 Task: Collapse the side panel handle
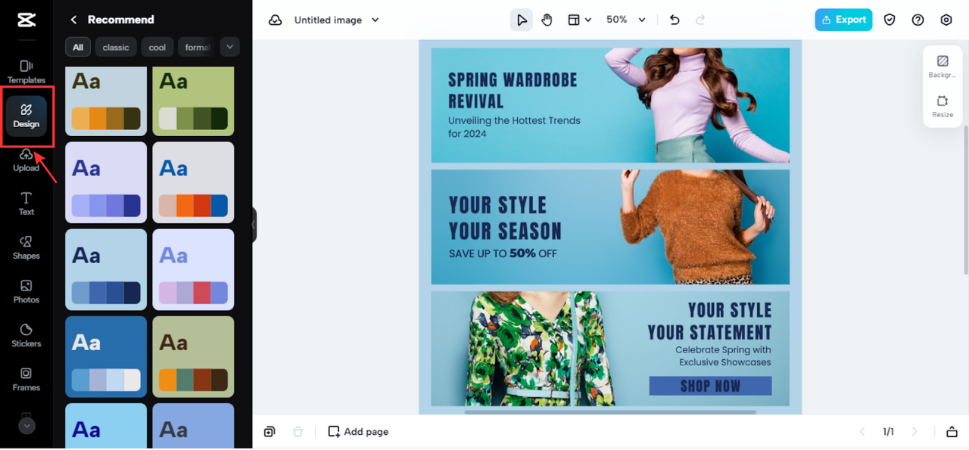point(254,225)
